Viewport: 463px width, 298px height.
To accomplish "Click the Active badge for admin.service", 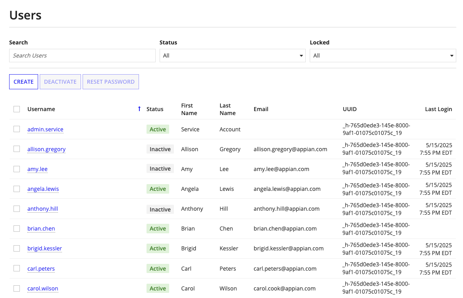I will [x=158, y=129].
